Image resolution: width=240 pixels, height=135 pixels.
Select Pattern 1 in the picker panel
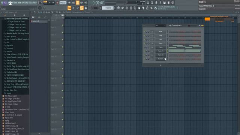[39, 21]
